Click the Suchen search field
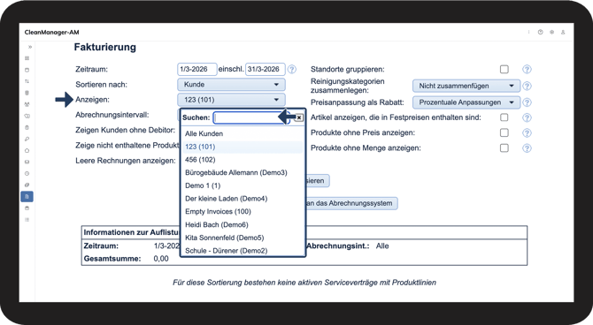The width and height of the screenshot is (593, 325). [251, 117]
